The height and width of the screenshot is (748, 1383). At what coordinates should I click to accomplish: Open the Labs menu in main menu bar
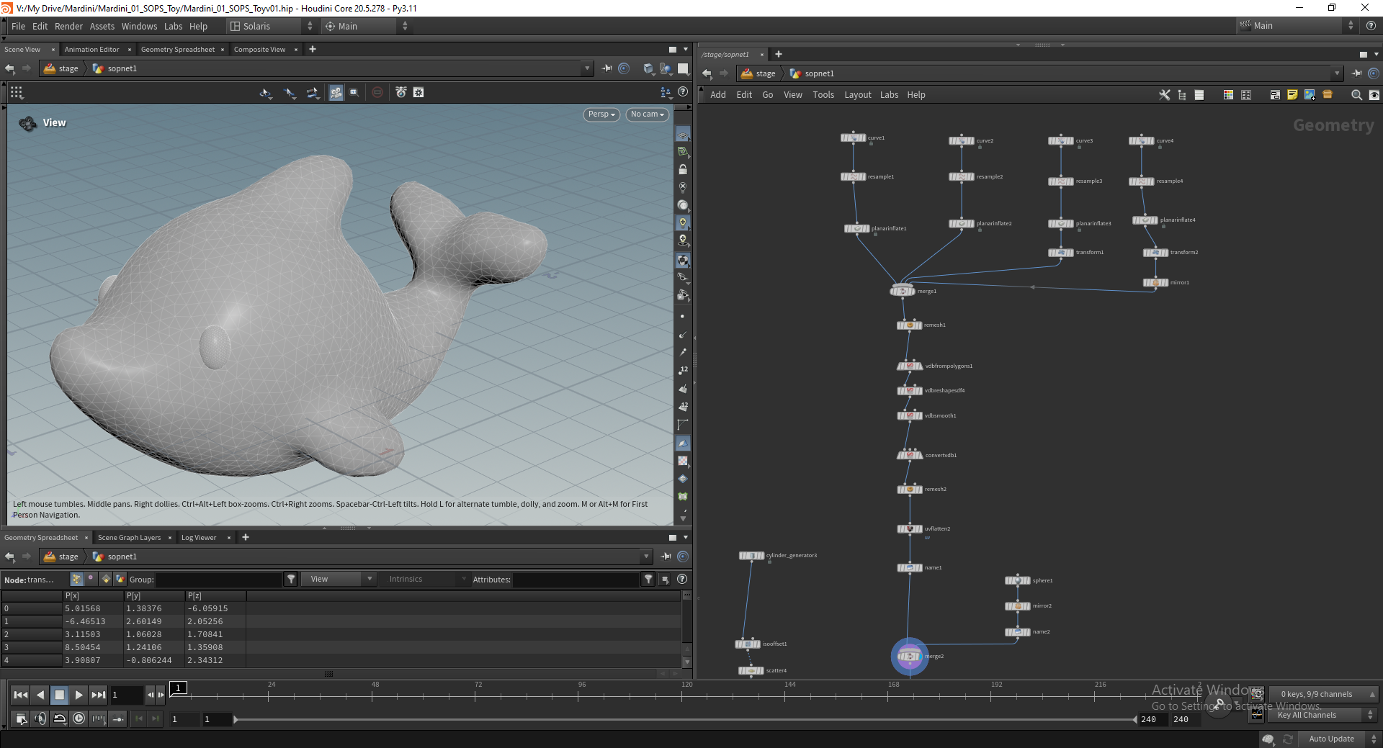pos(173,26)
